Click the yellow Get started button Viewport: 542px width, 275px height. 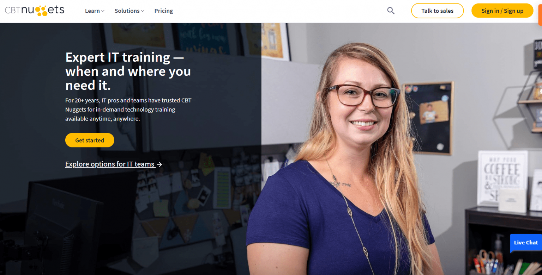click(x=90, y=140)
